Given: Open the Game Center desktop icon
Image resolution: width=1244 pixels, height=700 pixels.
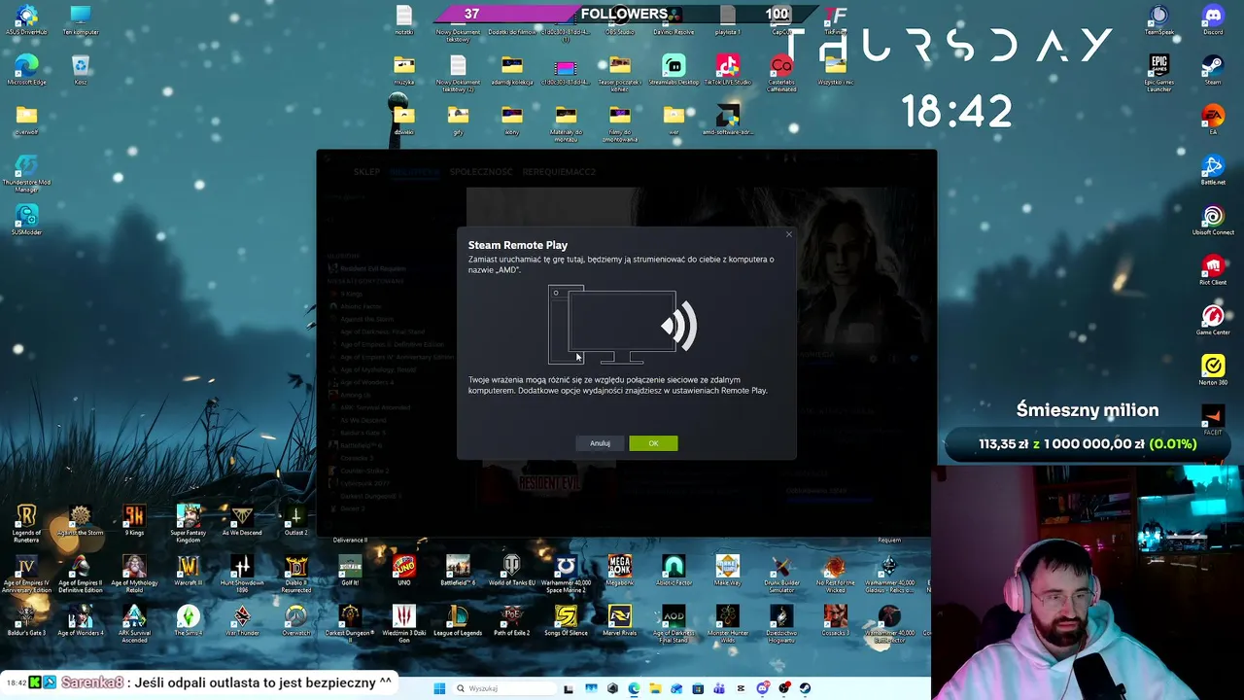Looking at the screenshot, I should [x=1213, y=321].
